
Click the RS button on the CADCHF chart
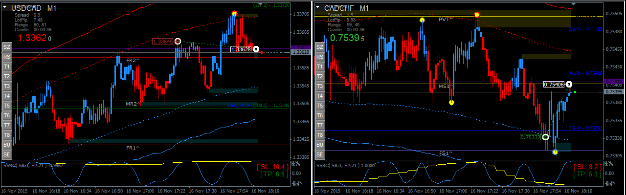click(320, 57)
